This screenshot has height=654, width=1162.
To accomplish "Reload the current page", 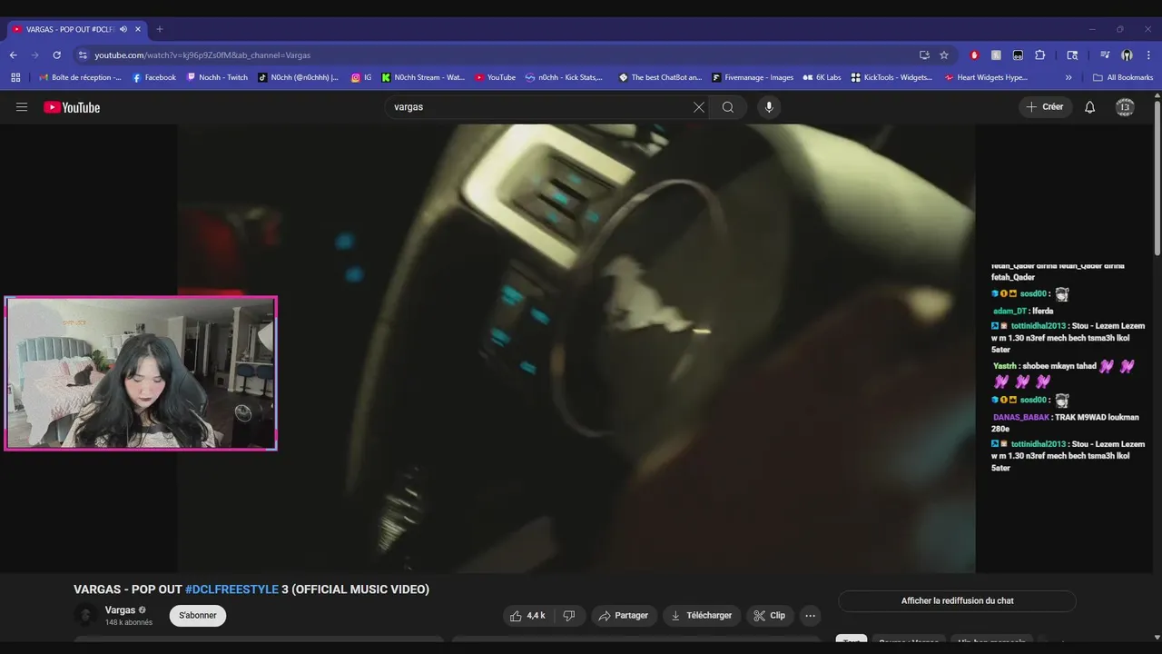I will click(x=56, y=54).
